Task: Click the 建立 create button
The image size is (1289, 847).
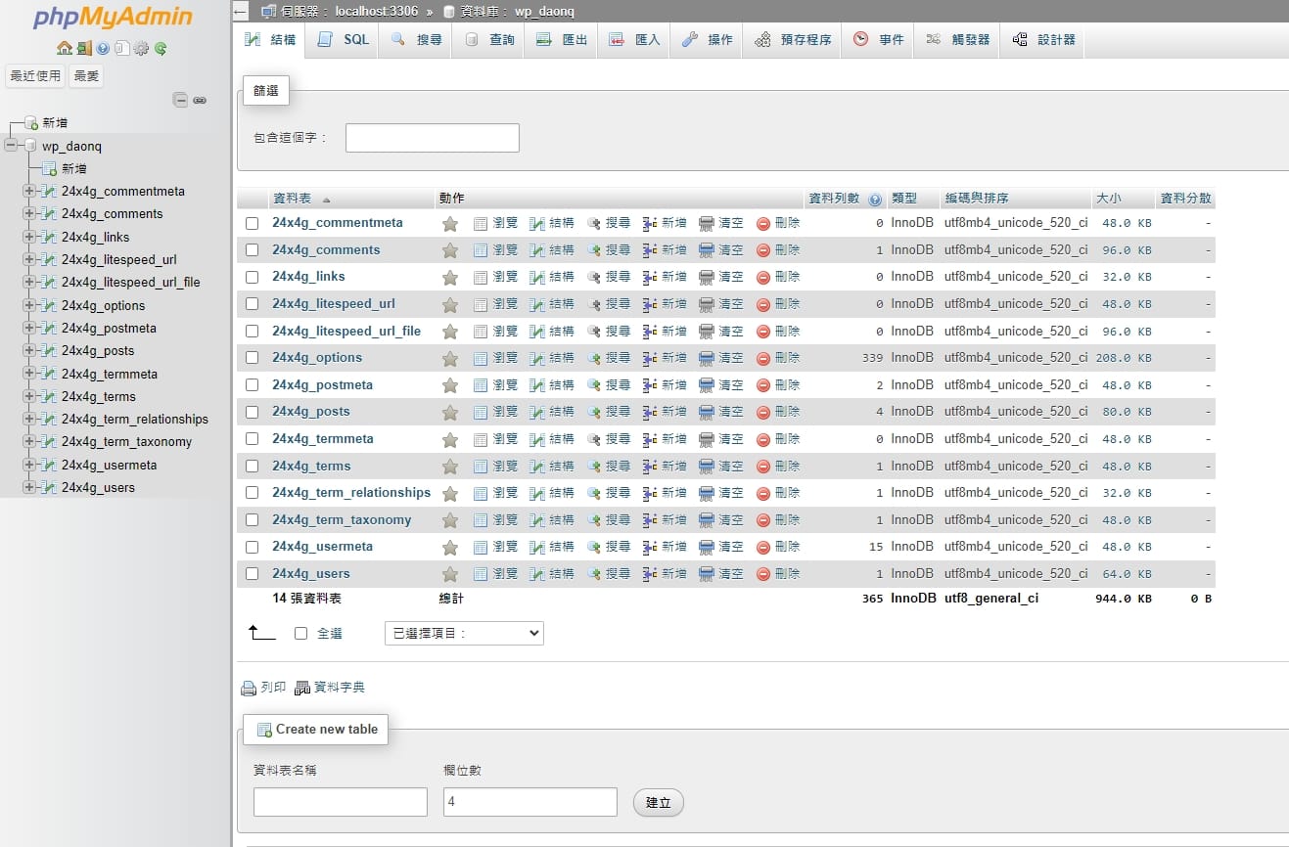Action: pos(658,802)
